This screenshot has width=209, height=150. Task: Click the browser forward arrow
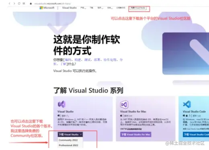click(x=14, y=4)
